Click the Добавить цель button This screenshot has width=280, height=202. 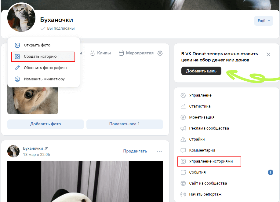click(201, 71)
